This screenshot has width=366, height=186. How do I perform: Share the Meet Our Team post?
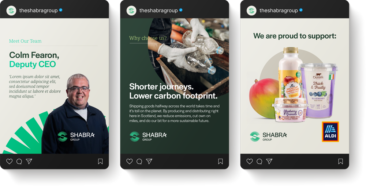pyautogui.click(x=29, y=161)
